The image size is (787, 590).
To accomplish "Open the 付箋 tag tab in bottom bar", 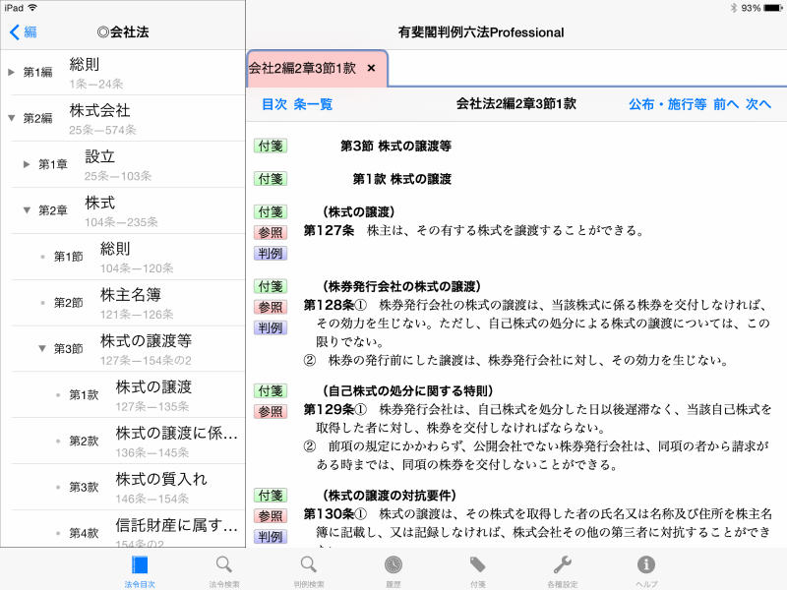I will point(478,571).
